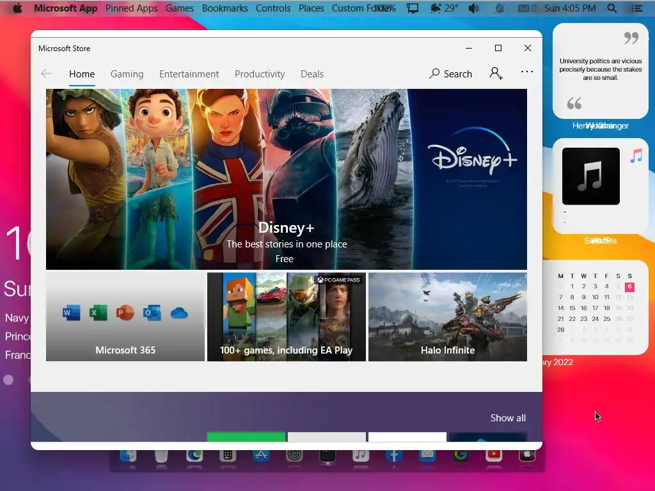The height and width of the screenshot is (491, 655).
Task: Open Music app in the dock
Action: click(361, 455)
